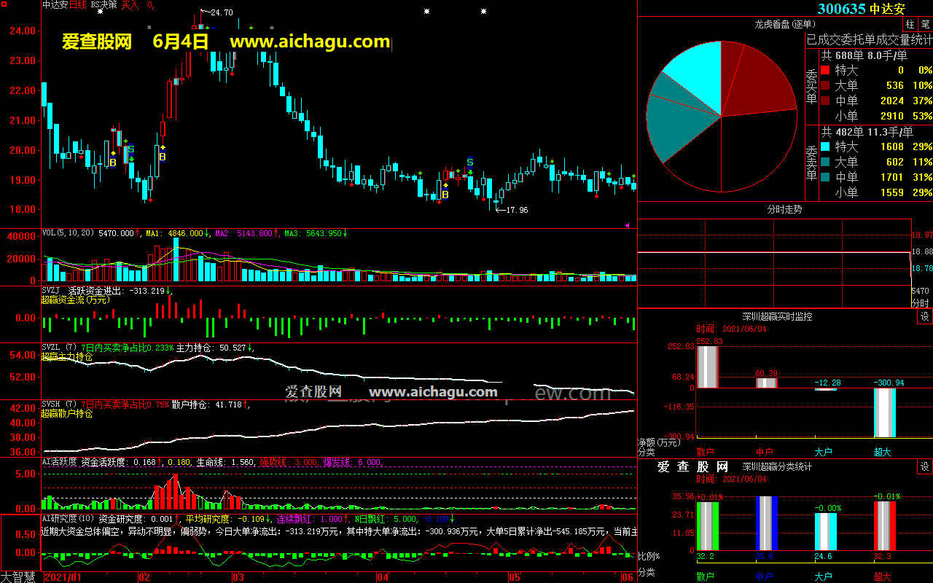Click the AI活跃度 indicator label

point(59,461)
